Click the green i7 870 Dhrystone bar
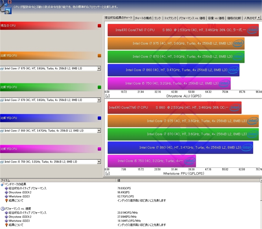262x229 pixels. (x=176, y=57)
